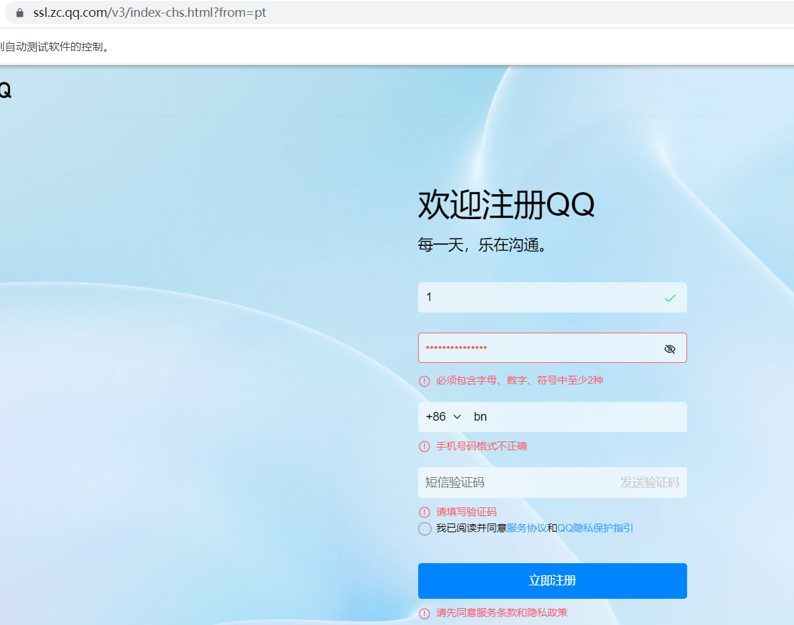
Task: Click 发送验证码 send code button
Action: pyautogui.click(x=649, y=483)
